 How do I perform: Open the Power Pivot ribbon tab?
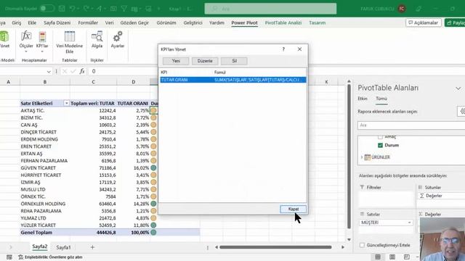tap(244, 22)
